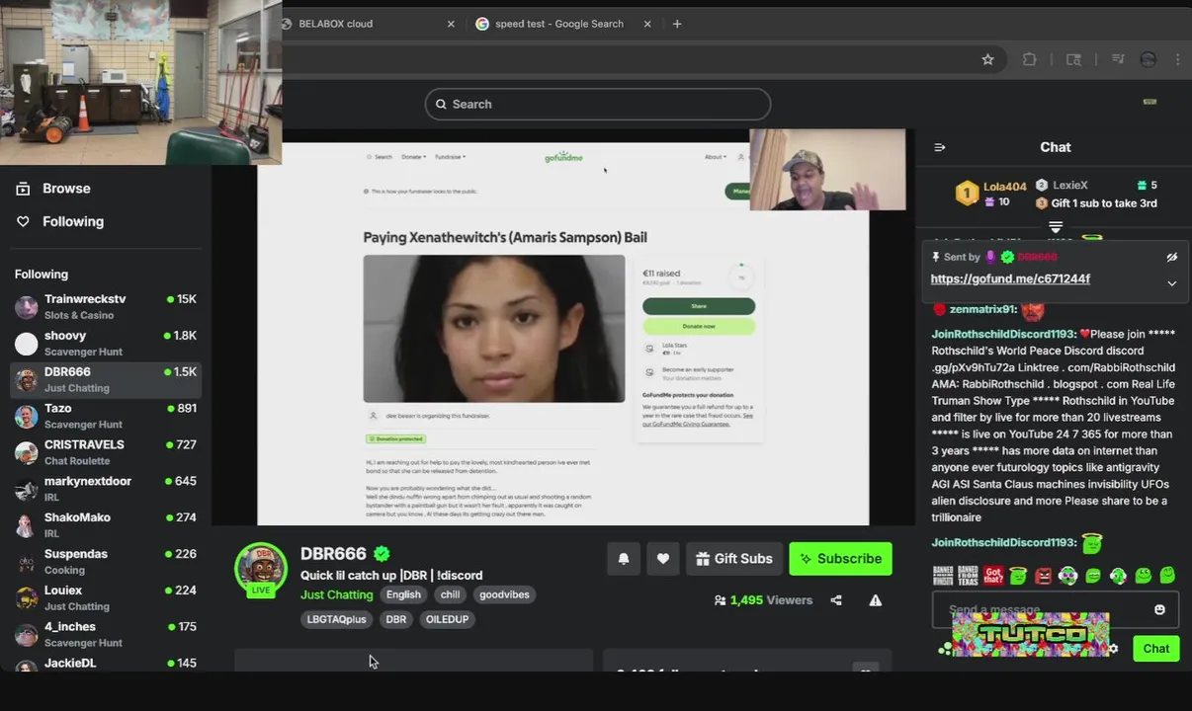1192x711 pixels.
Task: Collapse the chat panel arrow icon
Action: pos(940,147)
